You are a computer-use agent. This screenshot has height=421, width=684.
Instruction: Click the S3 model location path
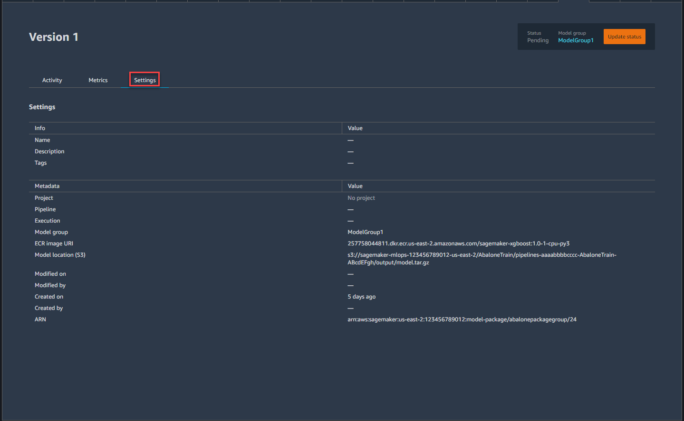(482, 259)
